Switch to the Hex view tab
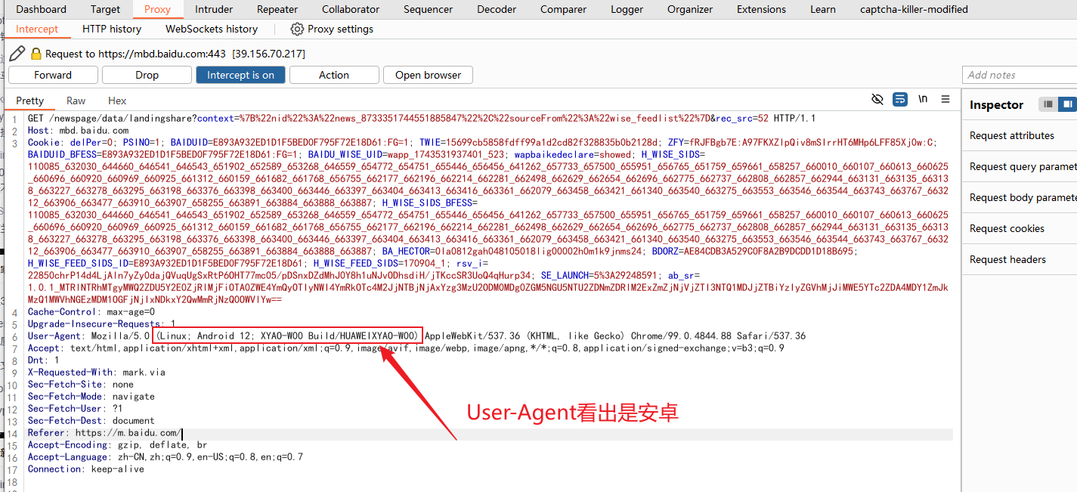 tap(117, 101)
